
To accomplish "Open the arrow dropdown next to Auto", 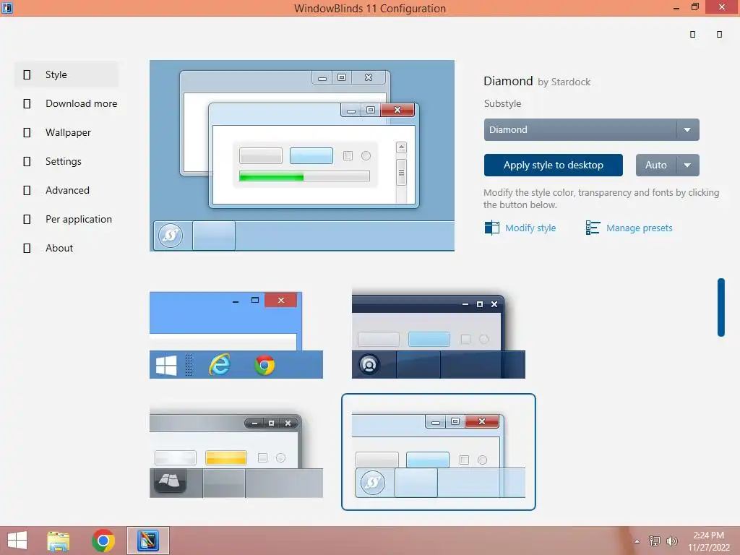I will click(x=688, y=165).
